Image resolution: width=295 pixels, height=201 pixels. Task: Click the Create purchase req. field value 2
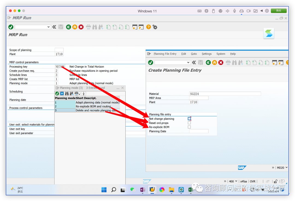[x=56, y=71]
